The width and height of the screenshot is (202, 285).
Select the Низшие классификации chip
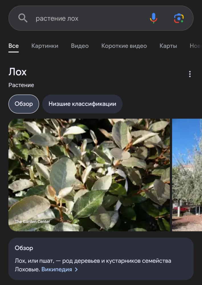click(x=82, y=104)
